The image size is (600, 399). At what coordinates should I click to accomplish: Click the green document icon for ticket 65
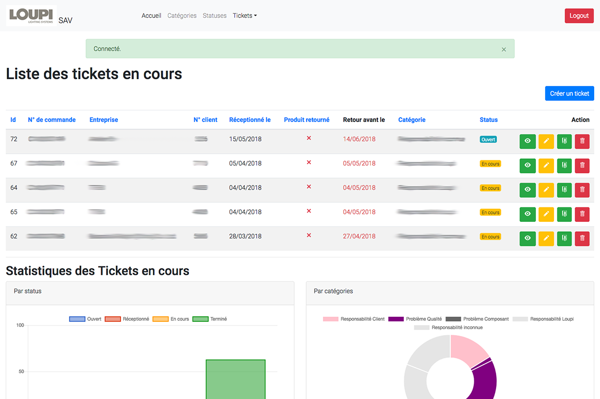(x=564, y=214)
